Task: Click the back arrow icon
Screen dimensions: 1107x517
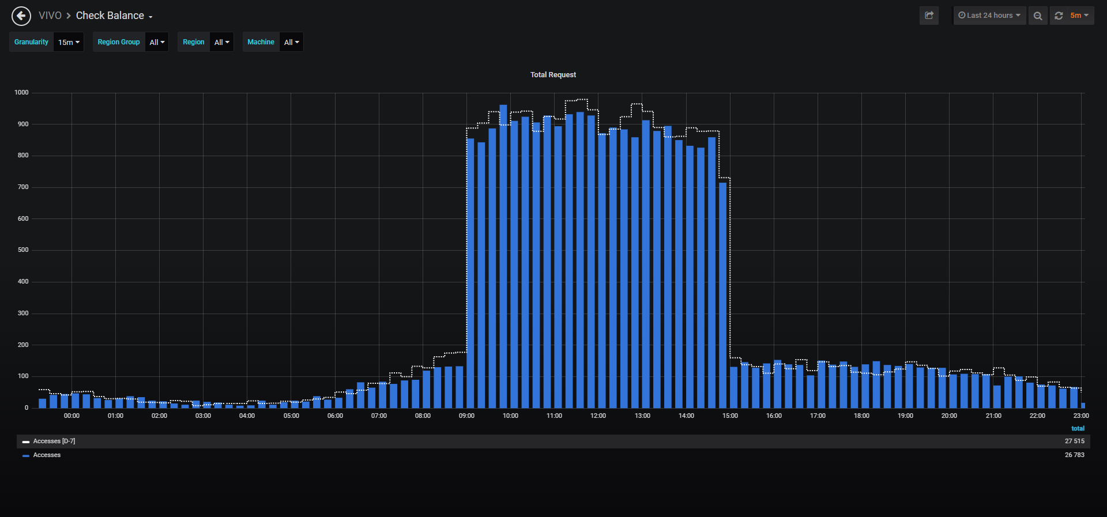Action: 21,16
